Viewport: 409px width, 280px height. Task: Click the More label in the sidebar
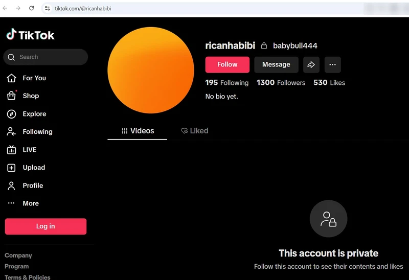click(x=31, y=203)
